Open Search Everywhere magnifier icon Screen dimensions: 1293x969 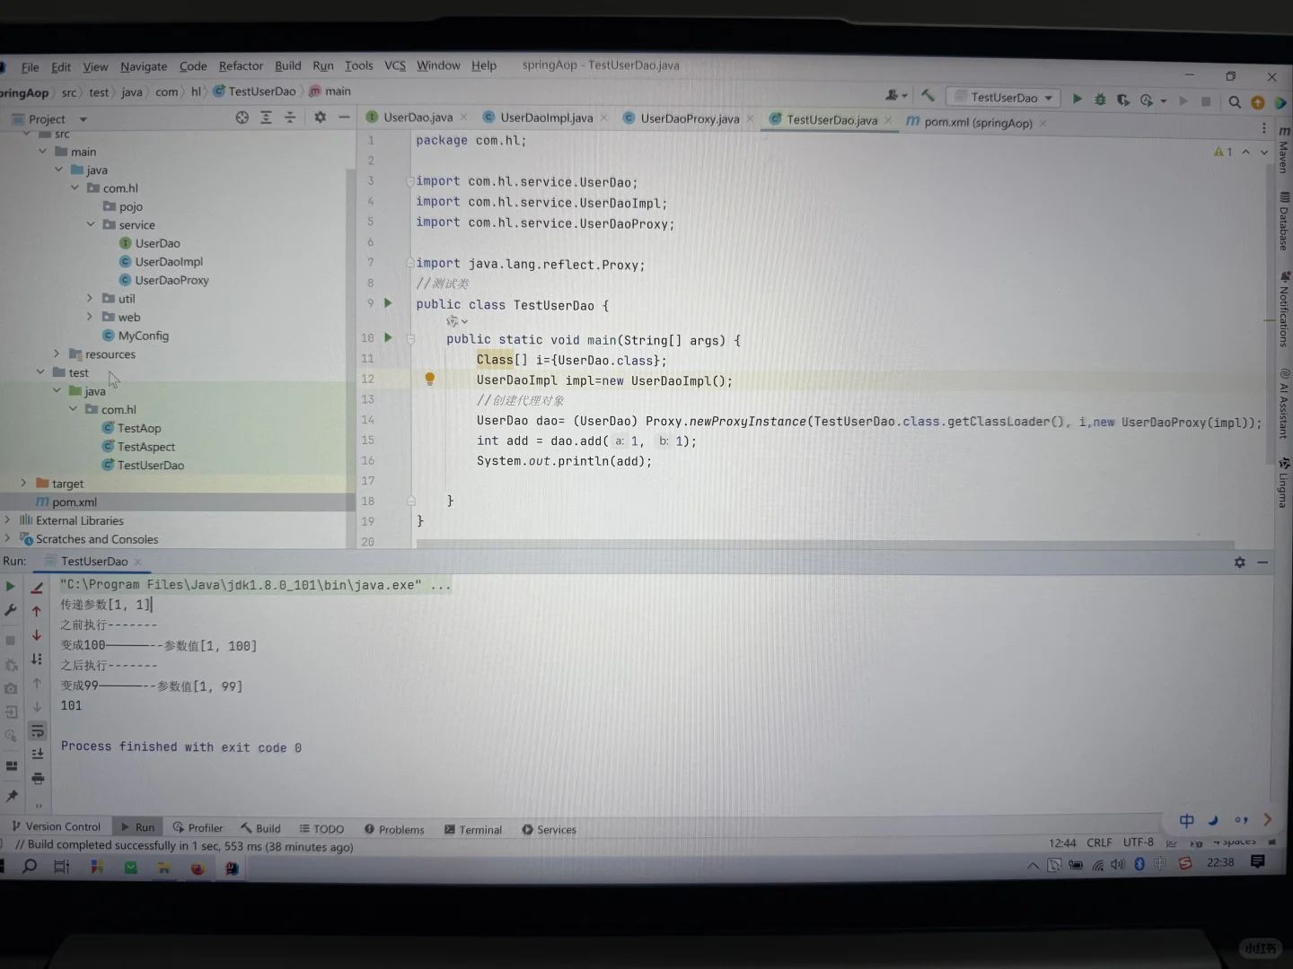[1235, 102]
